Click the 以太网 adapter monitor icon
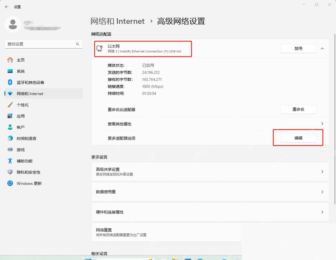336x260 pixels. [99, 49]
